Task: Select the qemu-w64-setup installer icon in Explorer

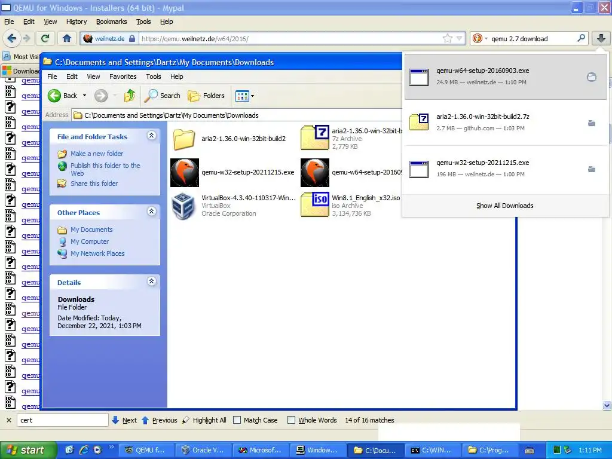Action: click(315, 173)
